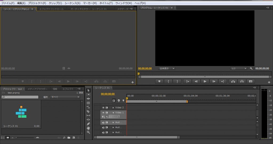
Task: Select the Pen tool
Action: [89, 124]
